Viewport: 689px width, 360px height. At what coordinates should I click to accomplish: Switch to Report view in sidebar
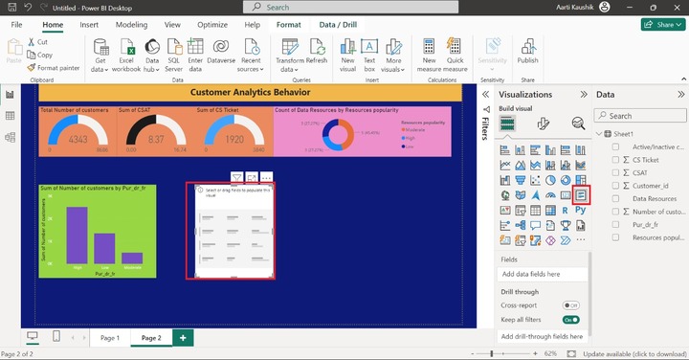(10, 94)
